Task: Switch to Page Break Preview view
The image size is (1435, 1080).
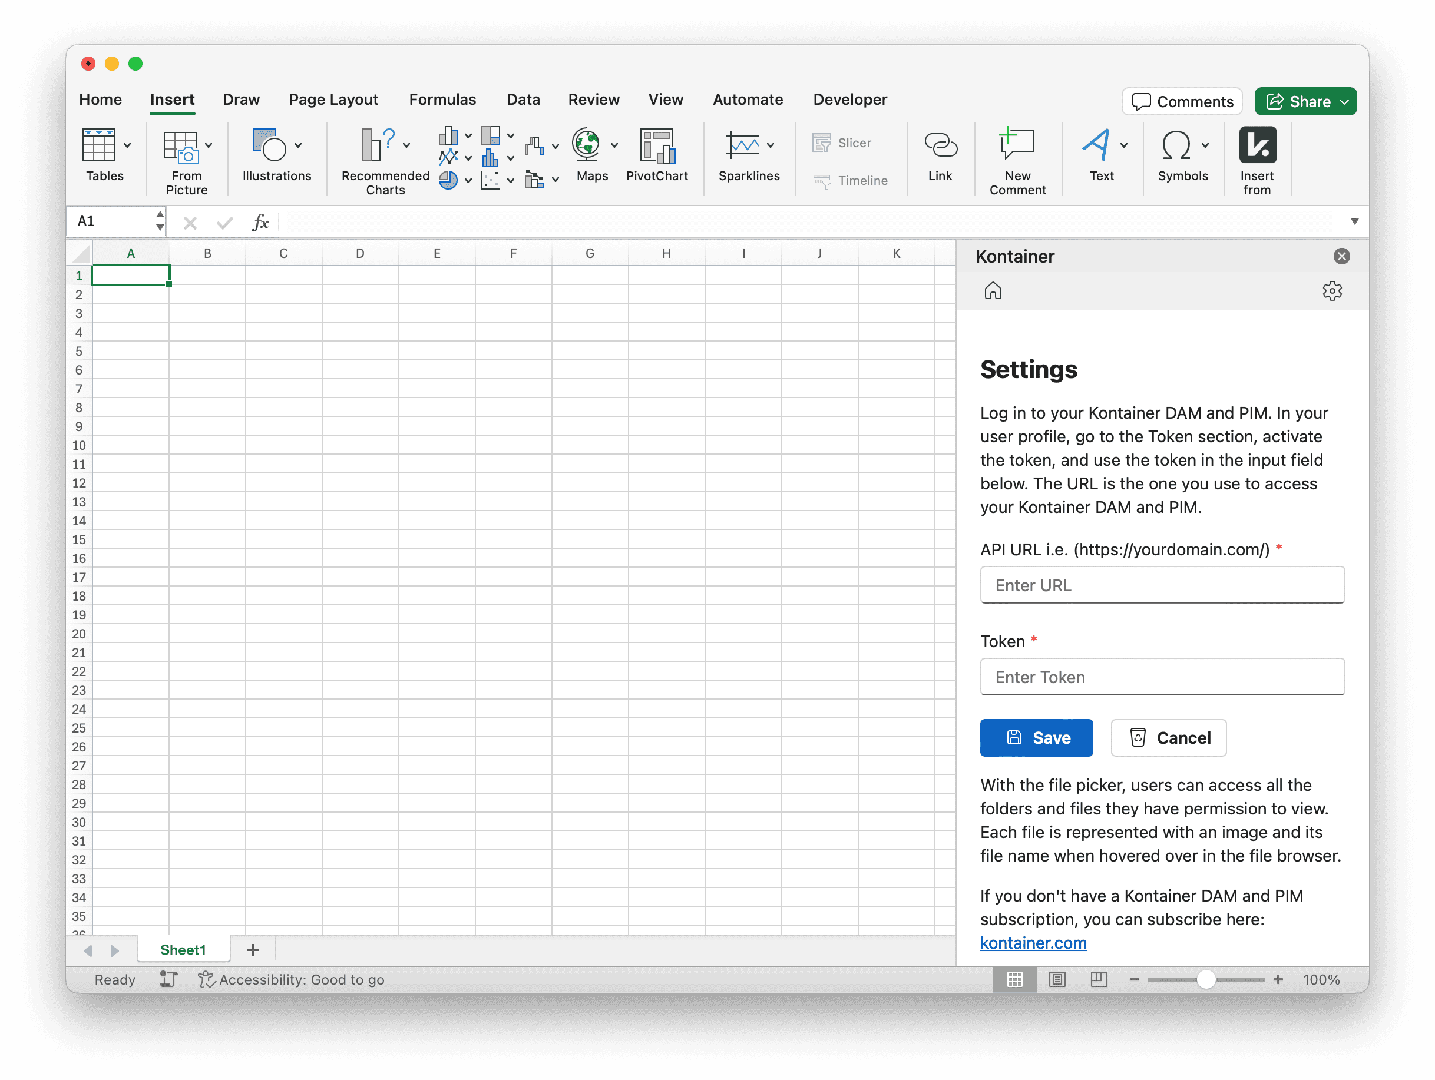Action: pos(1098,979)
